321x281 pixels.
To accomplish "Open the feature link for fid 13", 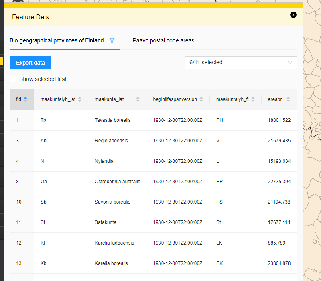I will [17, 263].
